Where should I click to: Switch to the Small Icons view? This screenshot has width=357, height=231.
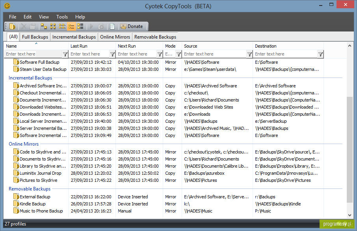tap(53, 26)
